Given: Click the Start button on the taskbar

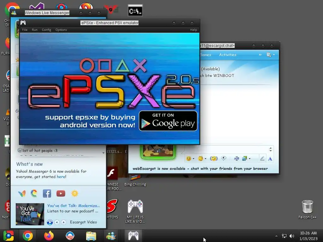Looking at the screenshot, I should 8,236.
